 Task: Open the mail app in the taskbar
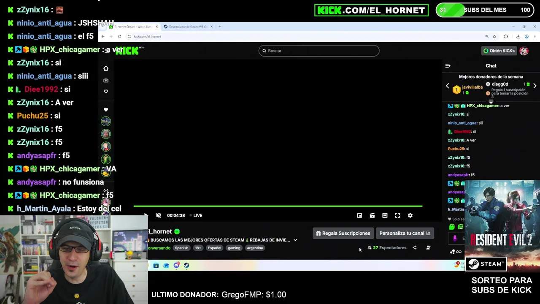(166, 265)
